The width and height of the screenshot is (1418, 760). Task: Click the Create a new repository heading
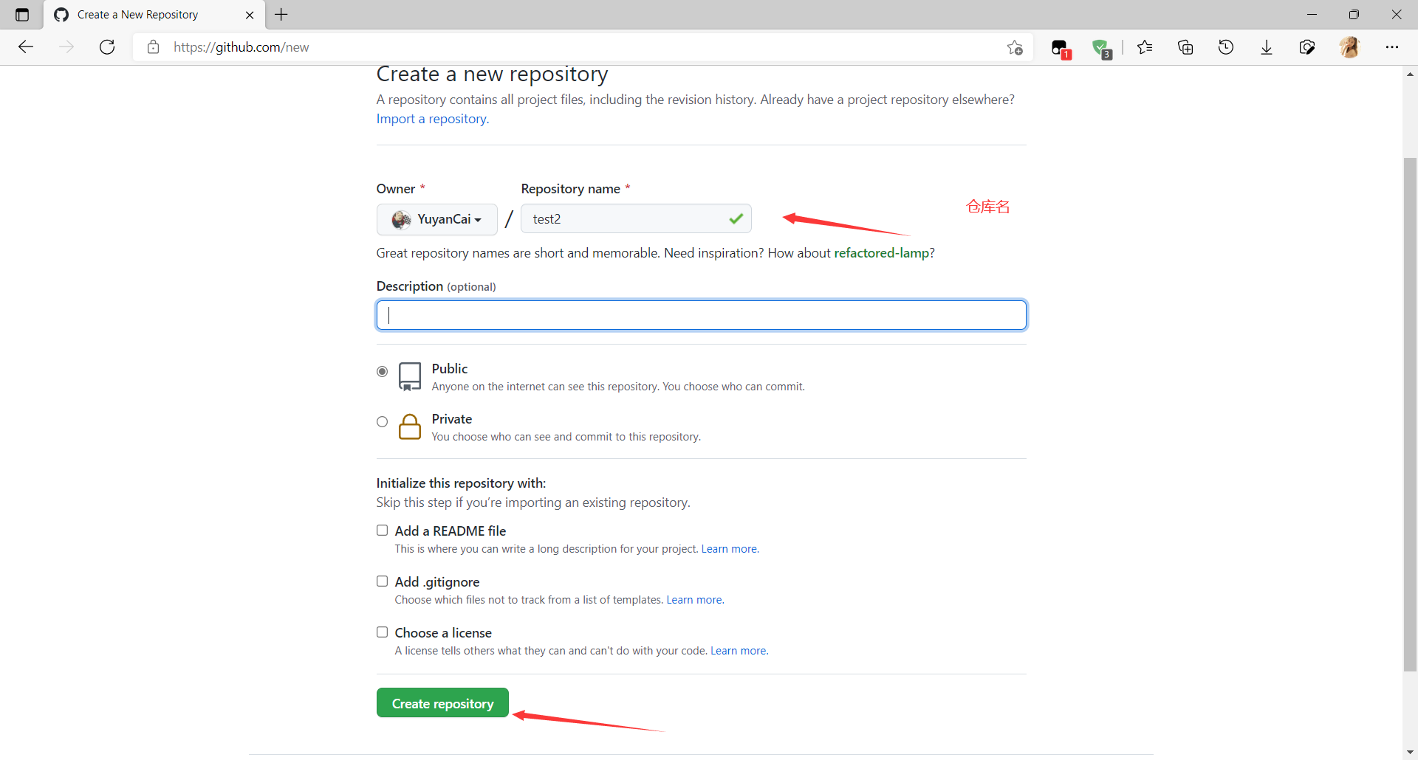pos(492,75)
